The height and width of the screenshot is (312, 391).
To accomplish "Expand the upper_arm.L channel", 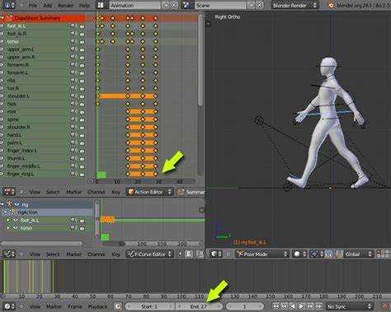I will pos(2,49).
